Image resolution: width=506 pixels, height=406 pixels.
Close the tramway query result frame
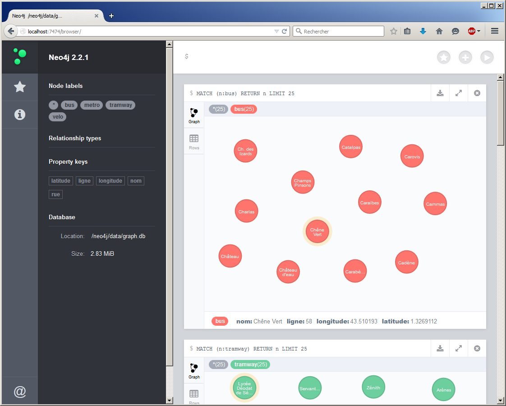[x=477, y=349]
